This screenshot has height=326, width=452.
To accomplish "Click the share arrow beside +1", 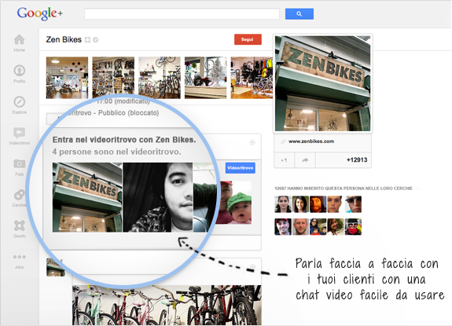I will coord(305,160).
